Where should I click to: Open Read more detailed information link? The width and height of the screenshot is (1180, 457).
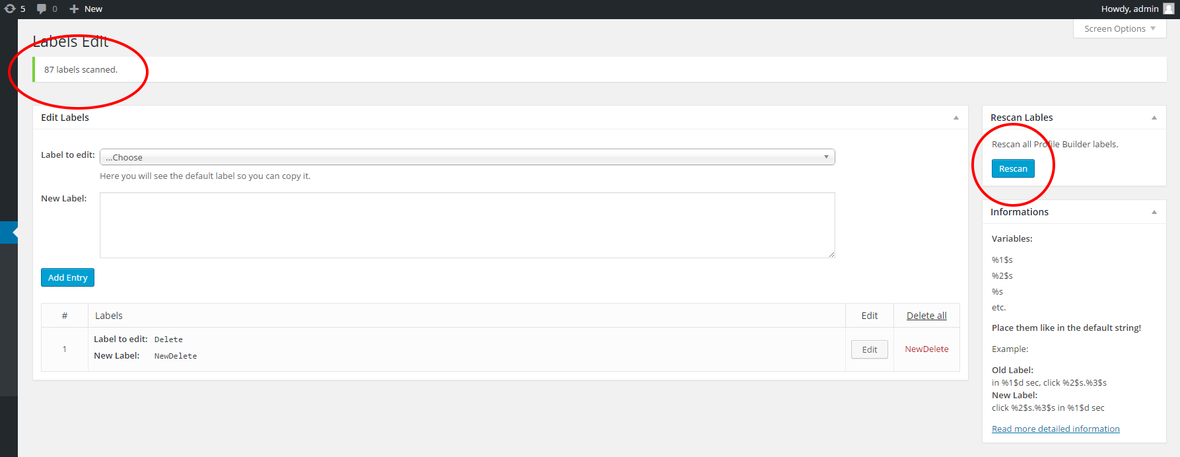[x=1056, y=429]
